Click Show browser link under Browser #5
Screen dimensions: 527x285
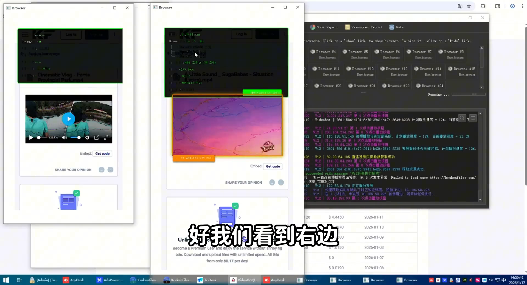tap(359, 58)
